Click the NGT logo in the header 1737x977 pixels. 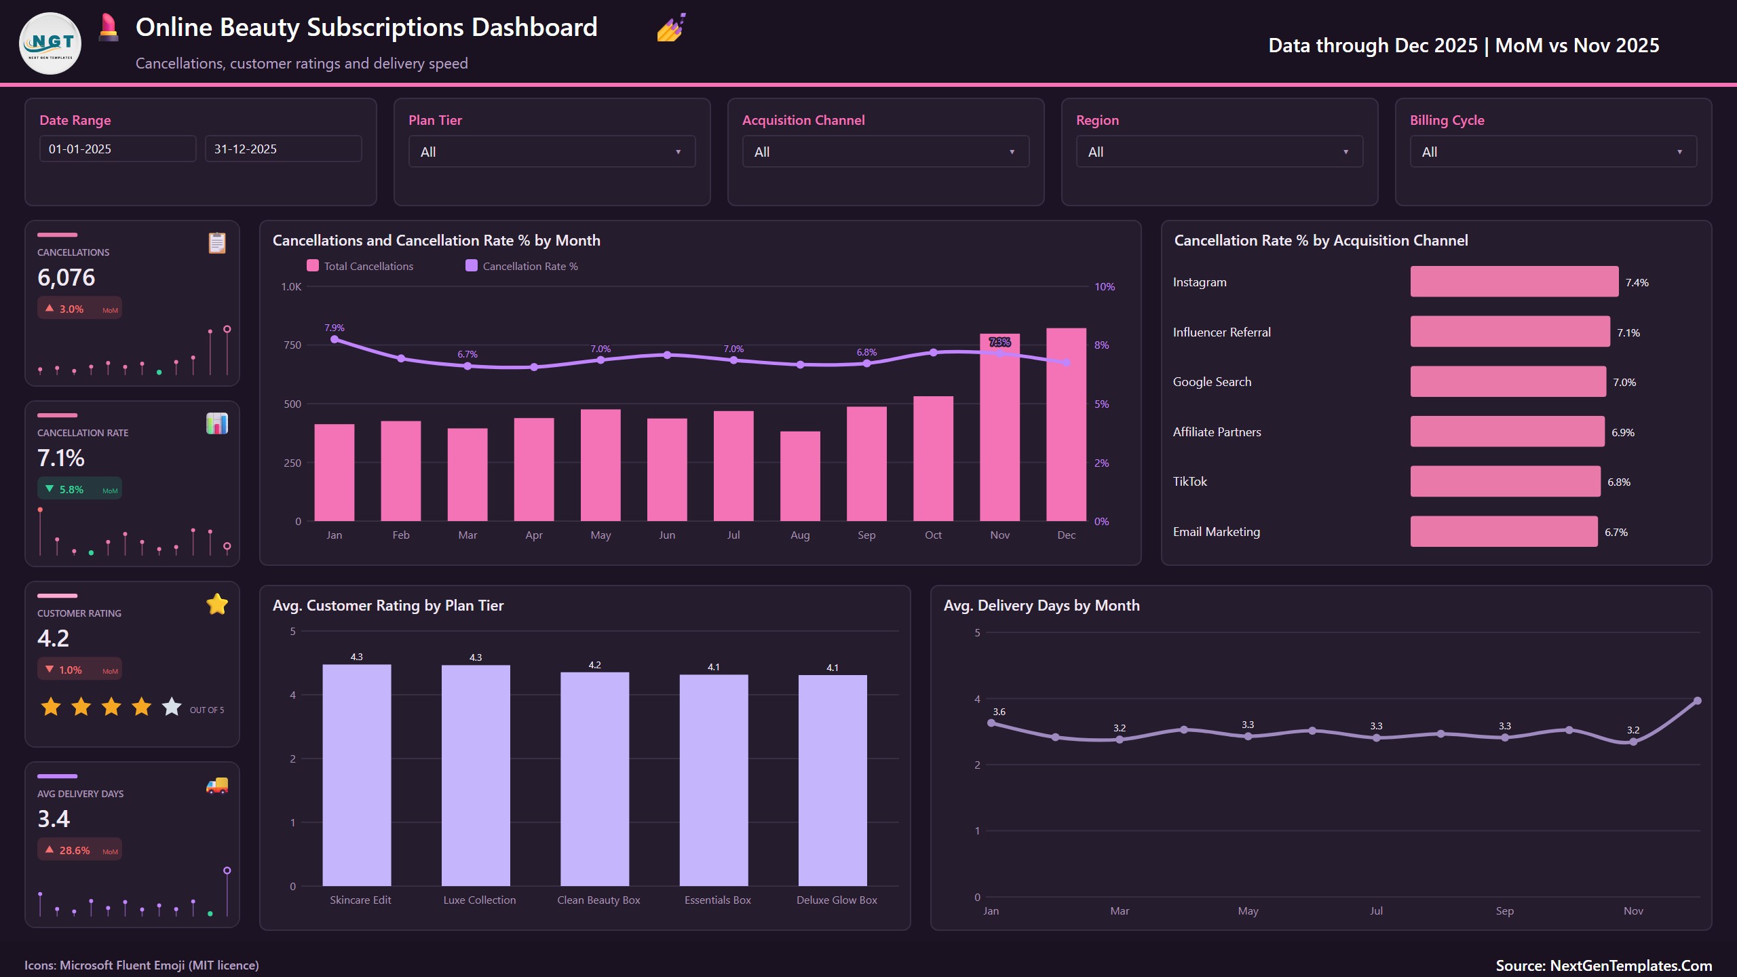pyautogui.click(x=50, y=43)
